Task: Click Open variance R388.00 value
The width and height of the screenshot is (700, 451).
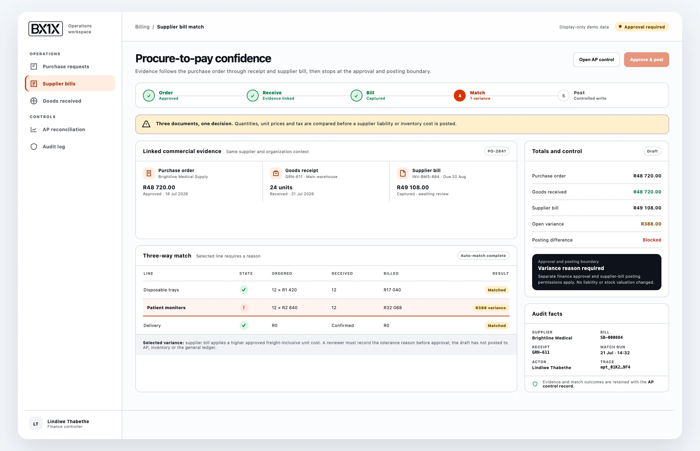Action: tap(651, 224)
